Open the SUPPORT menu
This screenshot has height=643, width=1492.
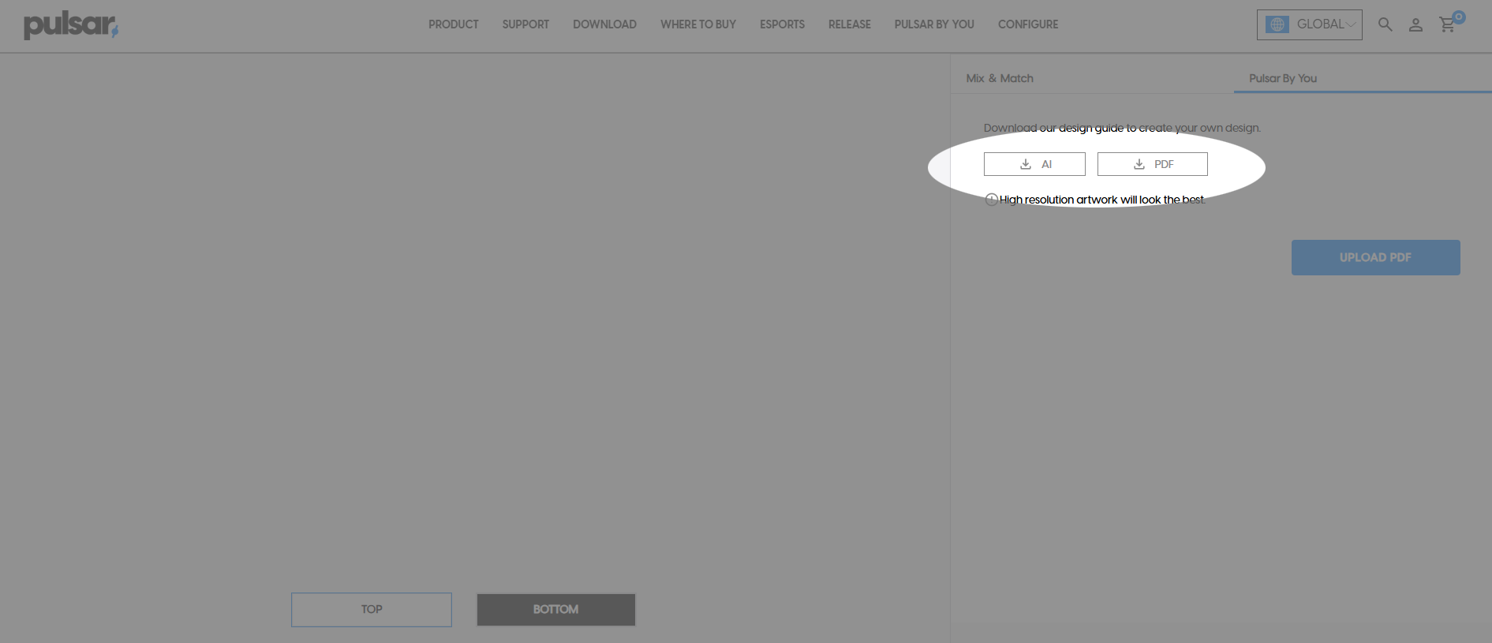point(525,24)
